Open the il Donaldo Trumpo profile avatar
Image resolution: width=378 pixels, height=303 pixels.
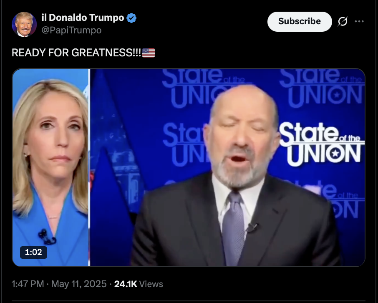pos(24,24)
